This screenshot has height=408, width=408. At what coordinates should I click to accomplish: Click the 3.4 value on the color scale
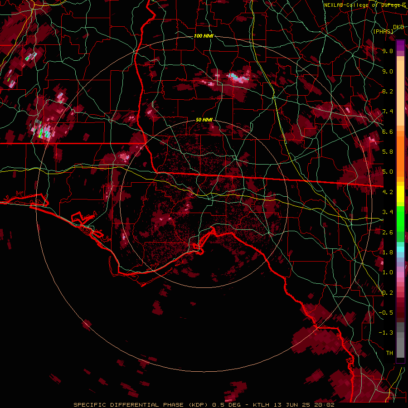pos(388,212)
